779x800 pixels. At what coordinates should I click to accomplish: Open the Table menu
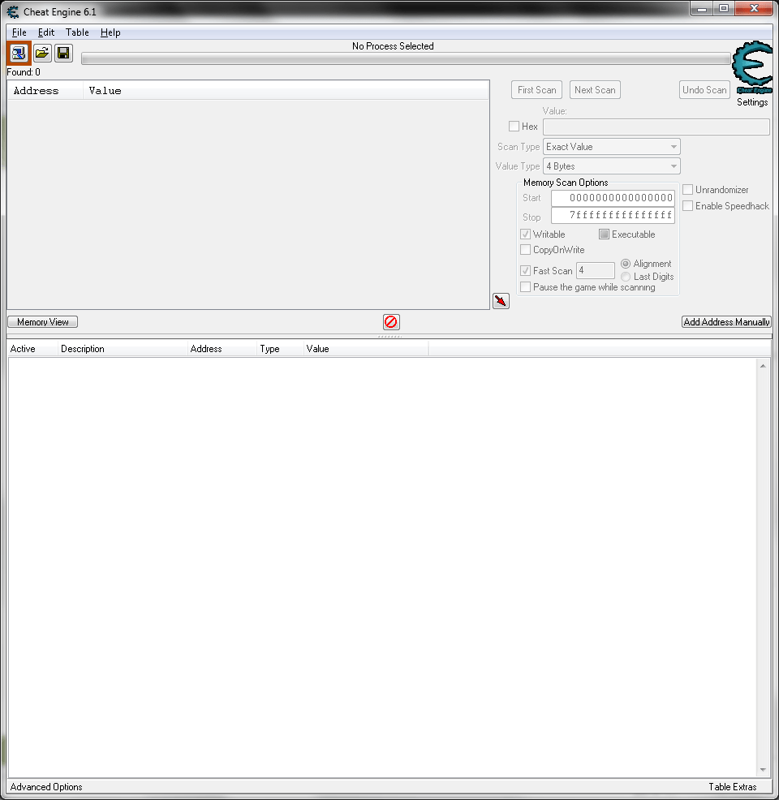click(x=77, y=32)
